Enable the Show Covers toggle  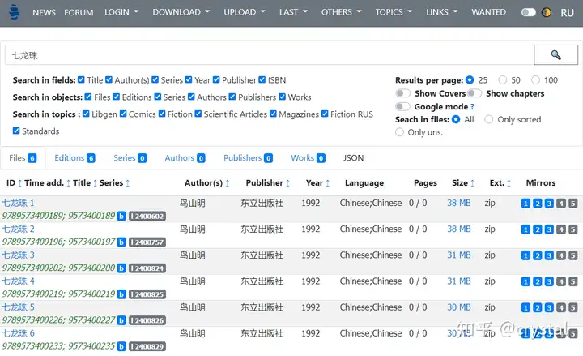pyautogui.click(x=402, y=93)
